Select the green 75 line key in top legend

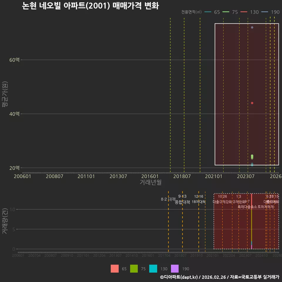[226, 12]
